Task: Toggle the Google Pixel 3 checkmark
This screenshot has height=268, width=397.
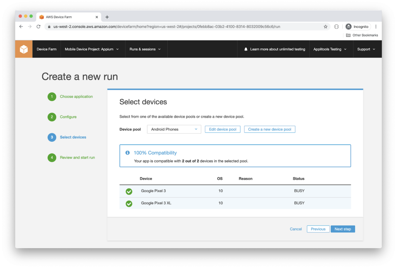Action: click(129, 191)
